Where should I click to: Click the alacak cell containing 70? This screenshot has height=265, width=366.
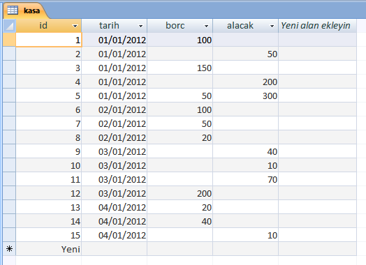(246, 179)
